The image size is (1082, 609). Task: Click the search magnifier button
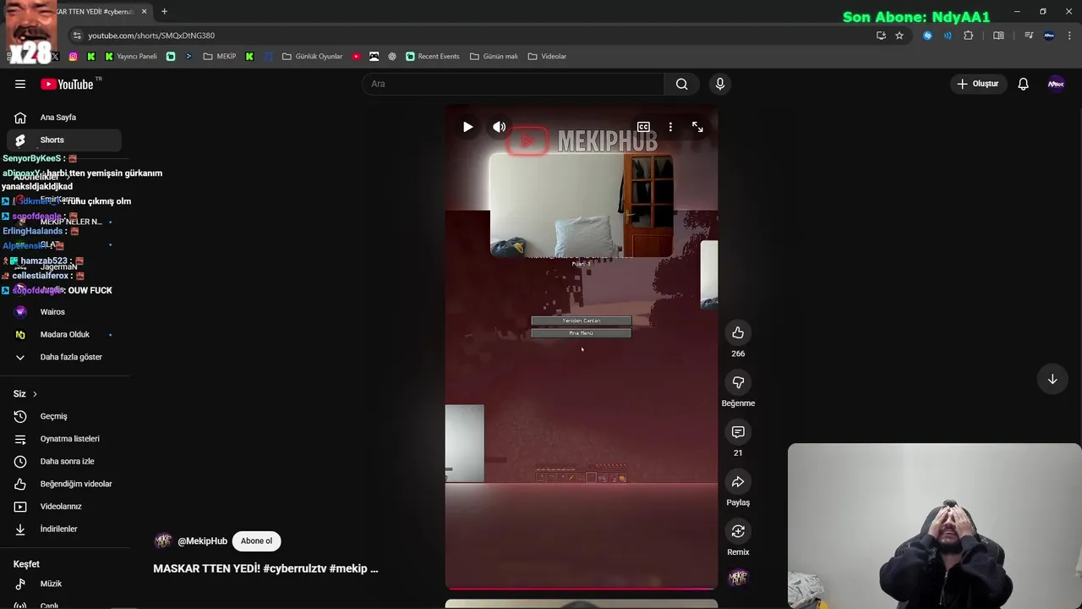(682, 84)
